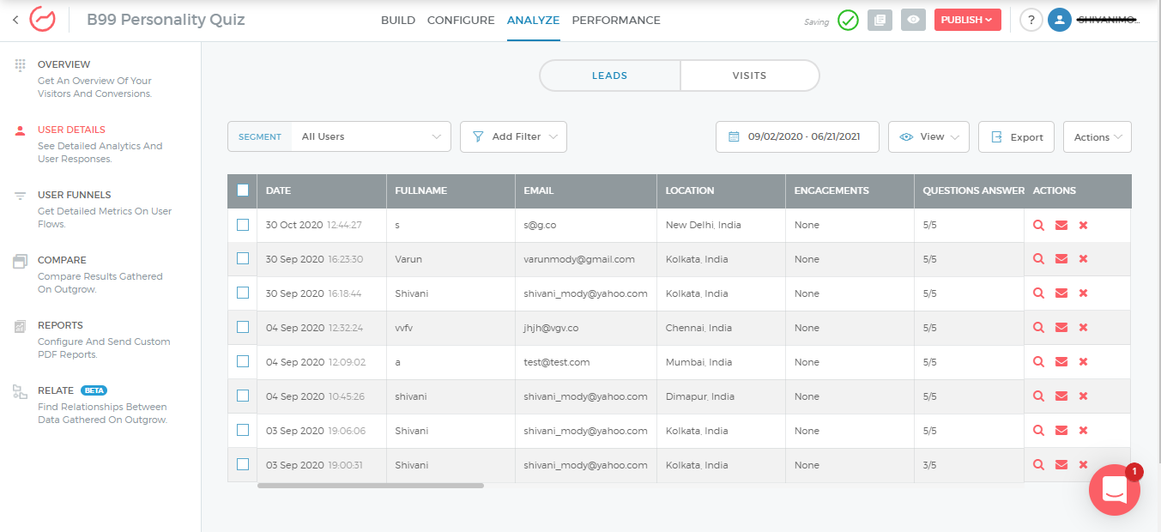
Task: Expand the View dropdown
Action: [x=928, y=136]
